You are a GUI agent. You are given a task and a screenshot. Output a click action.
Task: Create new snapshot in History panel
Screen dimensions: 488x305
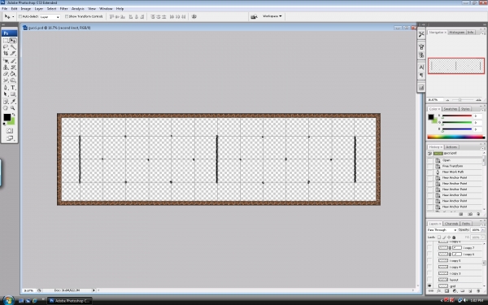click(x=470, y=214)
